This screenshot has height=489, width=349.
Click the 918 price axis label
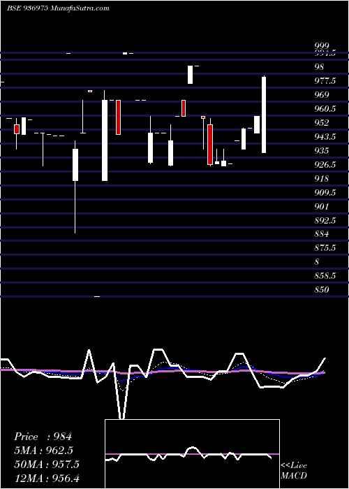pos(322,178)
